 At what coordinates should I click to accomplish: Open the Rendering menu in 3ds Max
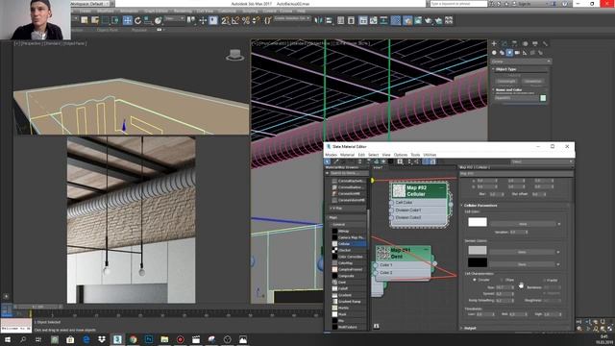[x=183, y=11]
